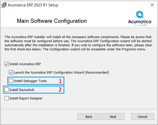Tick the Install DeviceHub checkbox
The image size is (158, 125).
tap(7, 90)
